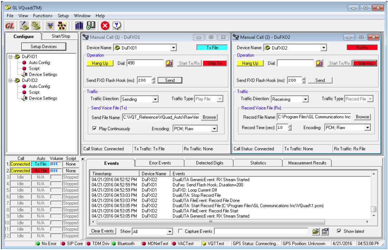This screenshot has width=388, height=250.
Task: Collapse the DuFXO1 tree node
Action: [x=10, y=57]
